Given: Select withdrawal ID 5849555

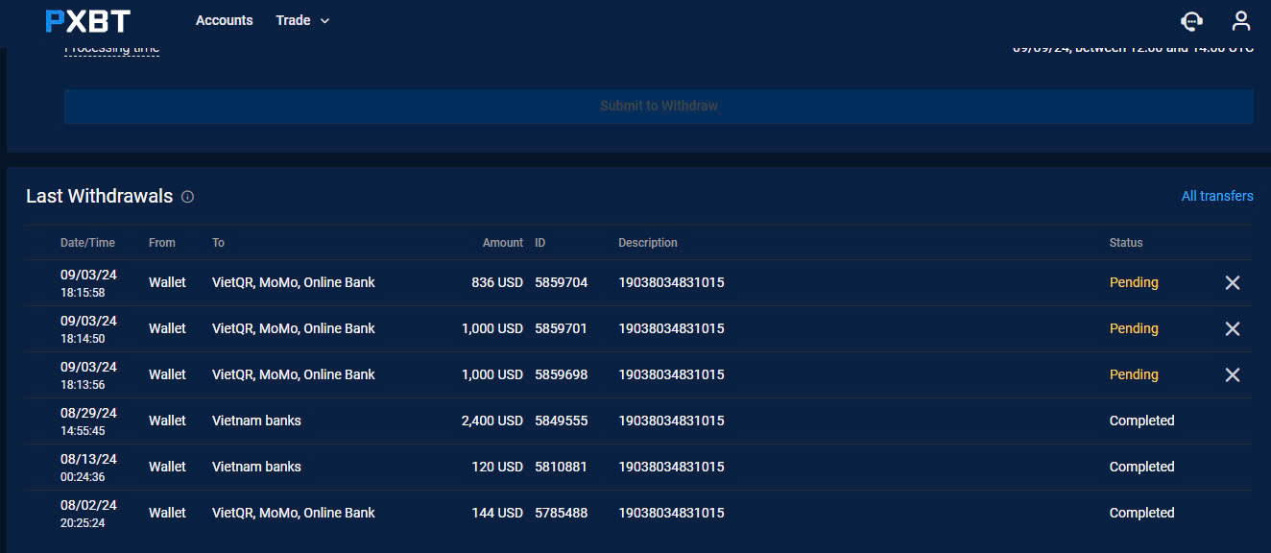Looking at the screenshot, I should click(561, 421).
